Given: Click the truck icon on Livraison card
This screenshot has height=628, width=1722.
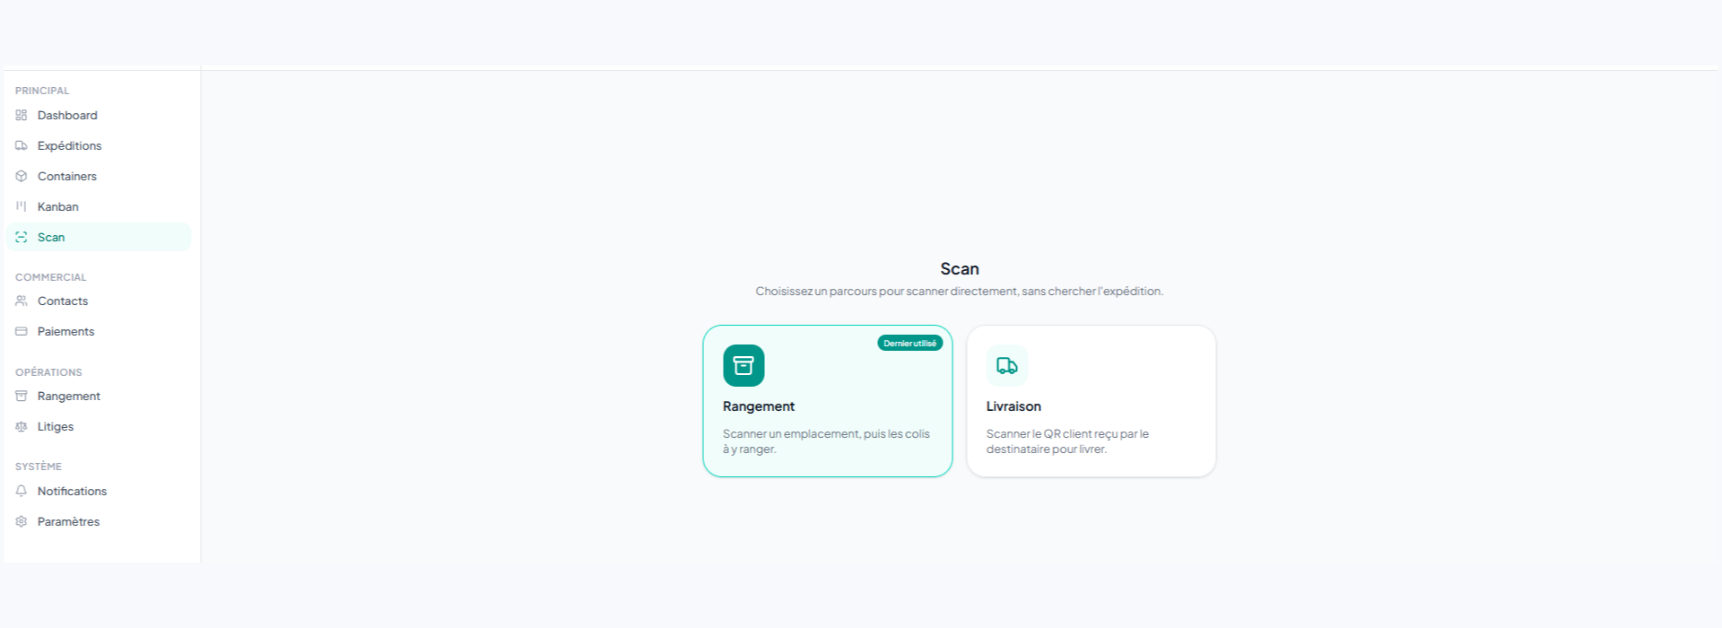Looking at the screenshot, I should point(1007,365).
